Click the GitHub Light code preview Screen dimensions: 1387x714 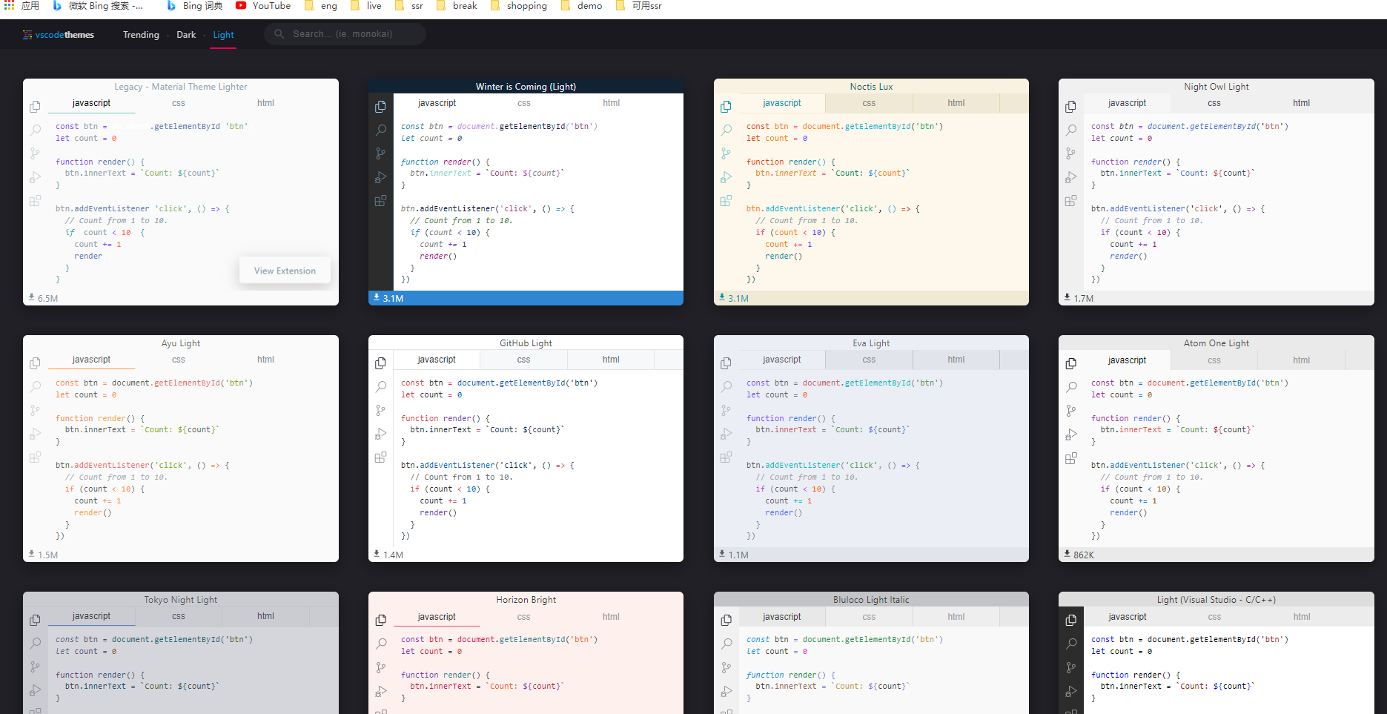tap(537, 459)
